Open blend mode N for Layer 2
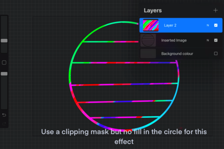 [x=208, y=25]
